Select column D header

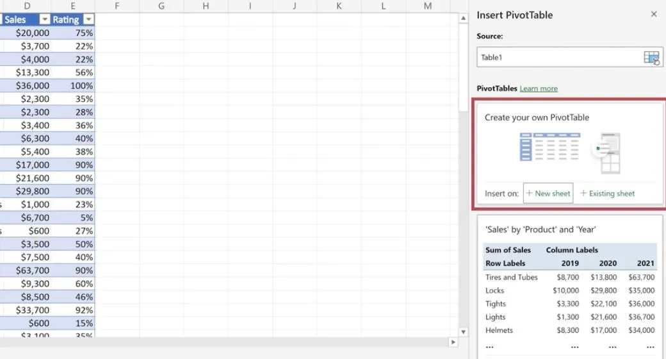[27, 6]
